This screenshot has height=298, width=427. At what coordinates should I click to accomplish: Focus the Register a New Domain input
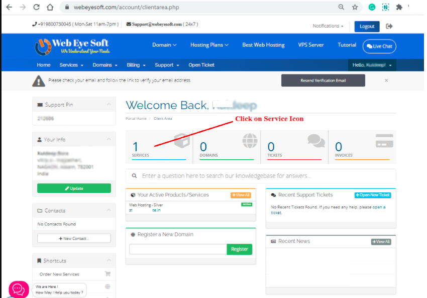[178, 249]
